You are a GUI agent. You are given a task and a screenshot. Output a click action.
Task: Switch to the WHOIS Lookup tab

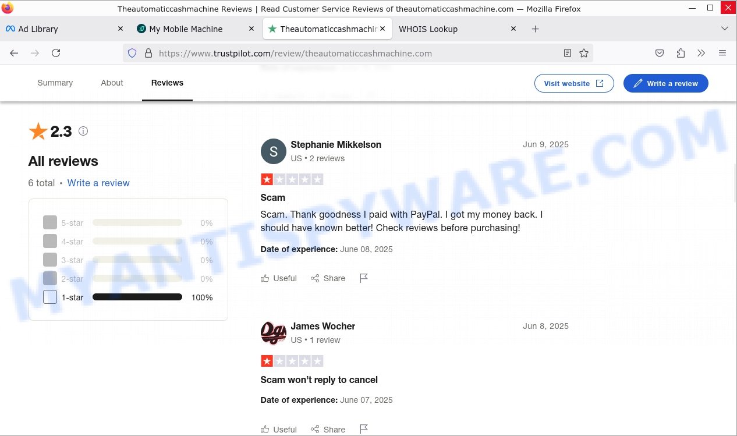point(458,29)
